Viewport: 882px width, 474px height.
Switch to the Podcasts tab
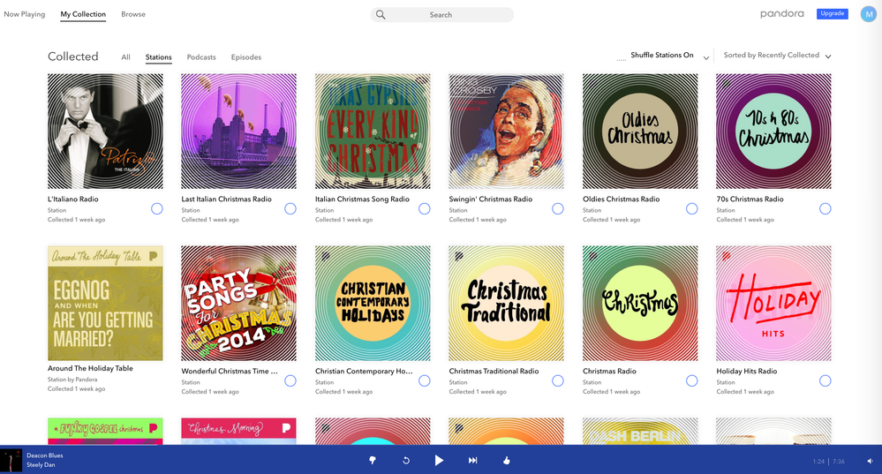(201, 57)
